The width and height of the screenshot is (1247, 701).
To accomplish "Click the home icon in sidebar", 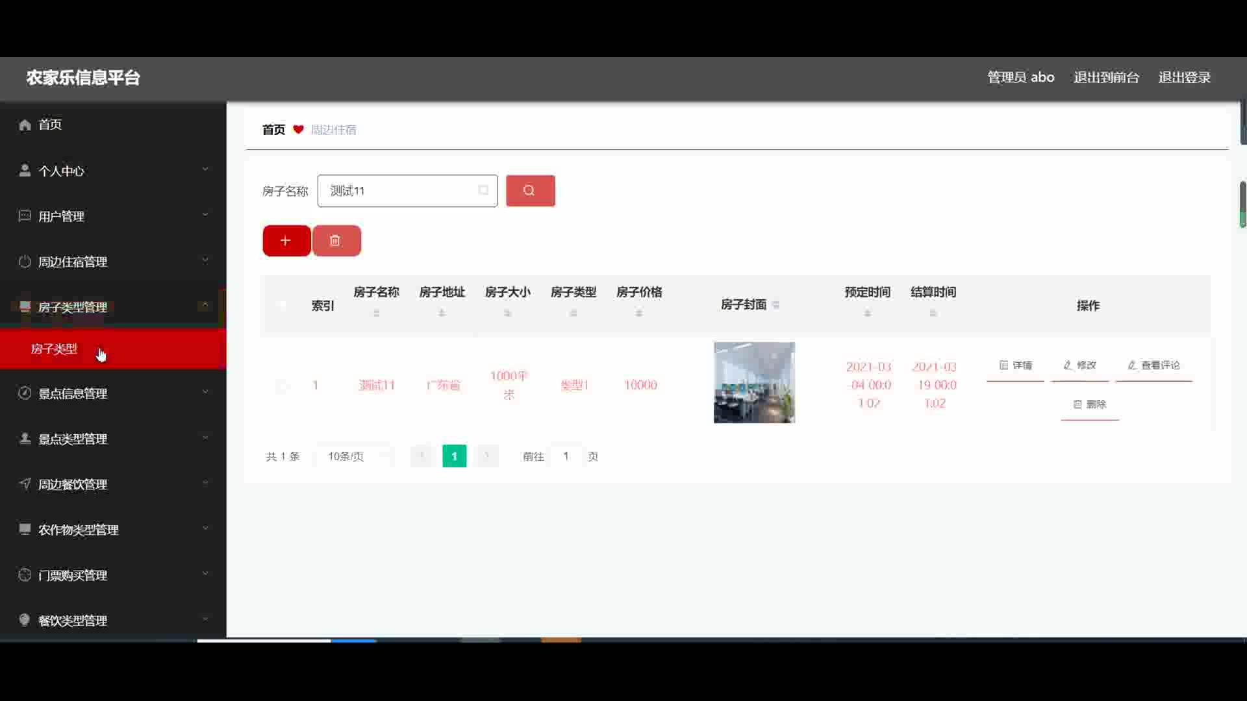I will (25, 125).
